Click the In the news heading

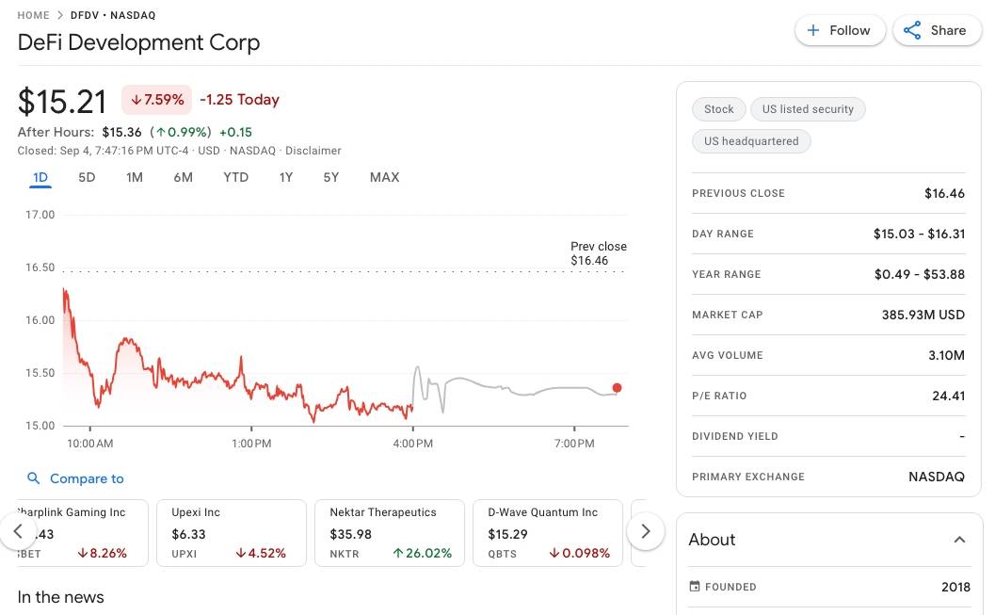(61, 597)
